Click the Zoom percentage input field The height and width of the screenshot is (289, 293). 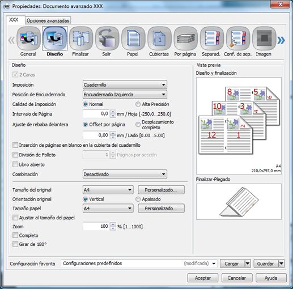(x=96, y=226)
